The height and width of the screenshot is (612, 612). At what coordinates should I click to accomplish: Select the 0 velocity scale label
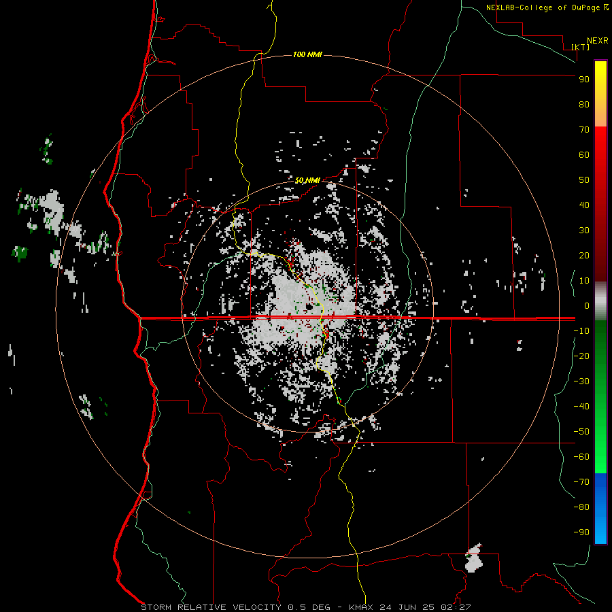pyautogui.click(x=587, y=305)
